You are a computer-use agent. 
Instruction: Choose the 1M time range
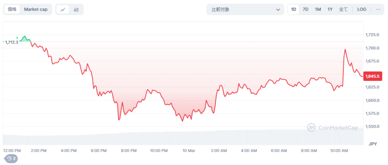(x=318, y=9)
